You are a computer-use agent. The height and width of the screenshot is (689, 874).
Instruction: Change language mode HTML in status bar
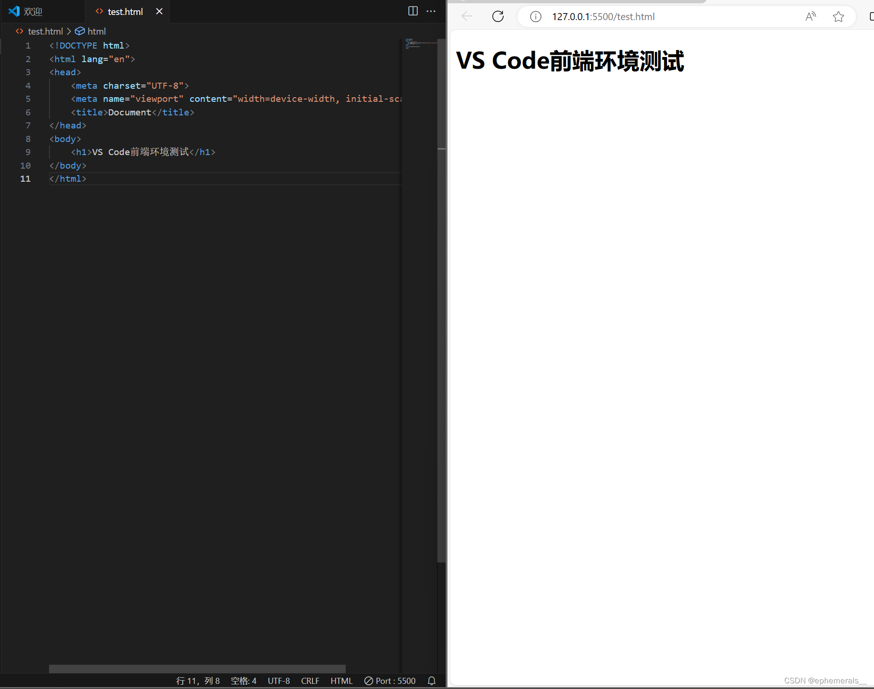pyautogui.click(x=341, y=681)
